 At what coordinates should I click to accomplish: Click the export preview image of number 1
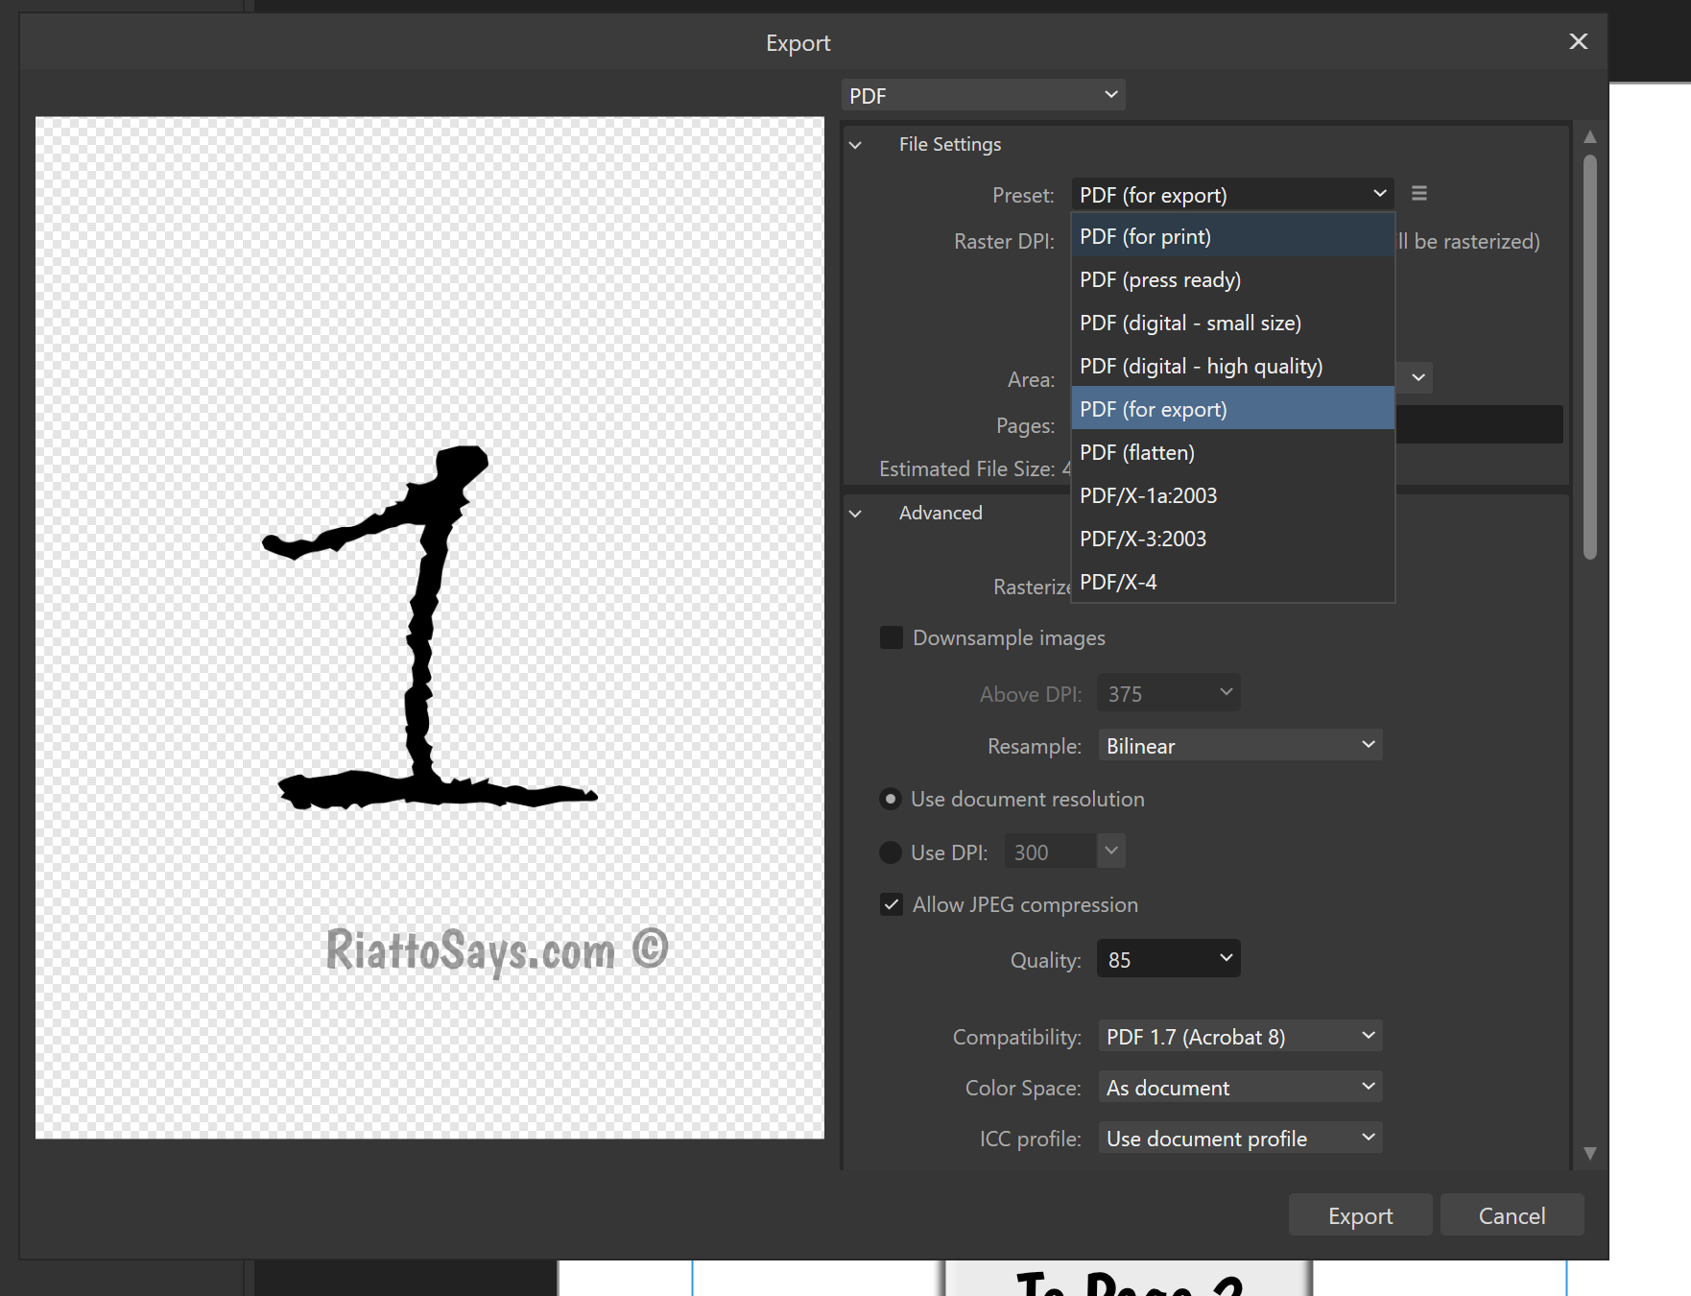[430, 628]
